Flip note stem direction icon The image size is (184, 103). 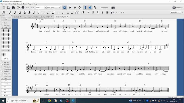click(x=112, y=12)
